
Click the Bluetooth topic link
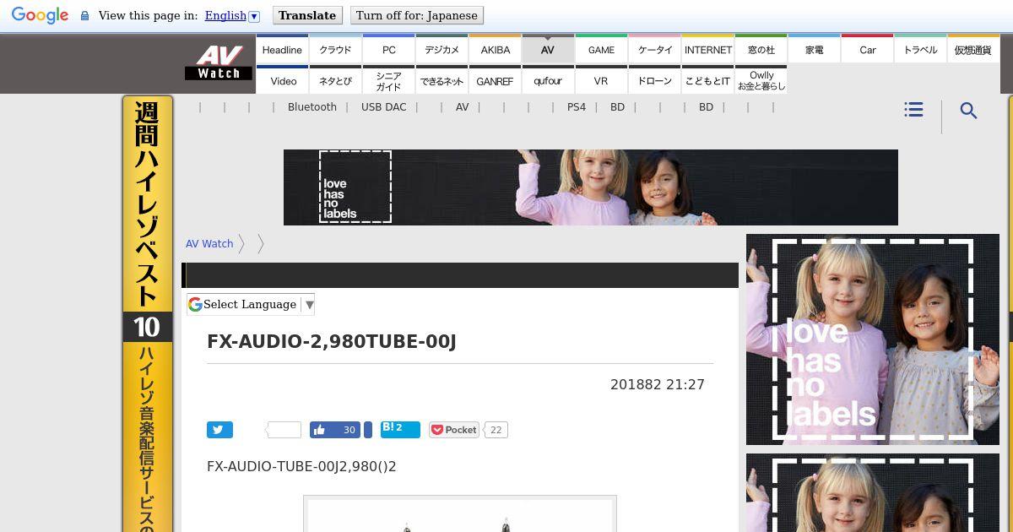click(x=311, y=107)
